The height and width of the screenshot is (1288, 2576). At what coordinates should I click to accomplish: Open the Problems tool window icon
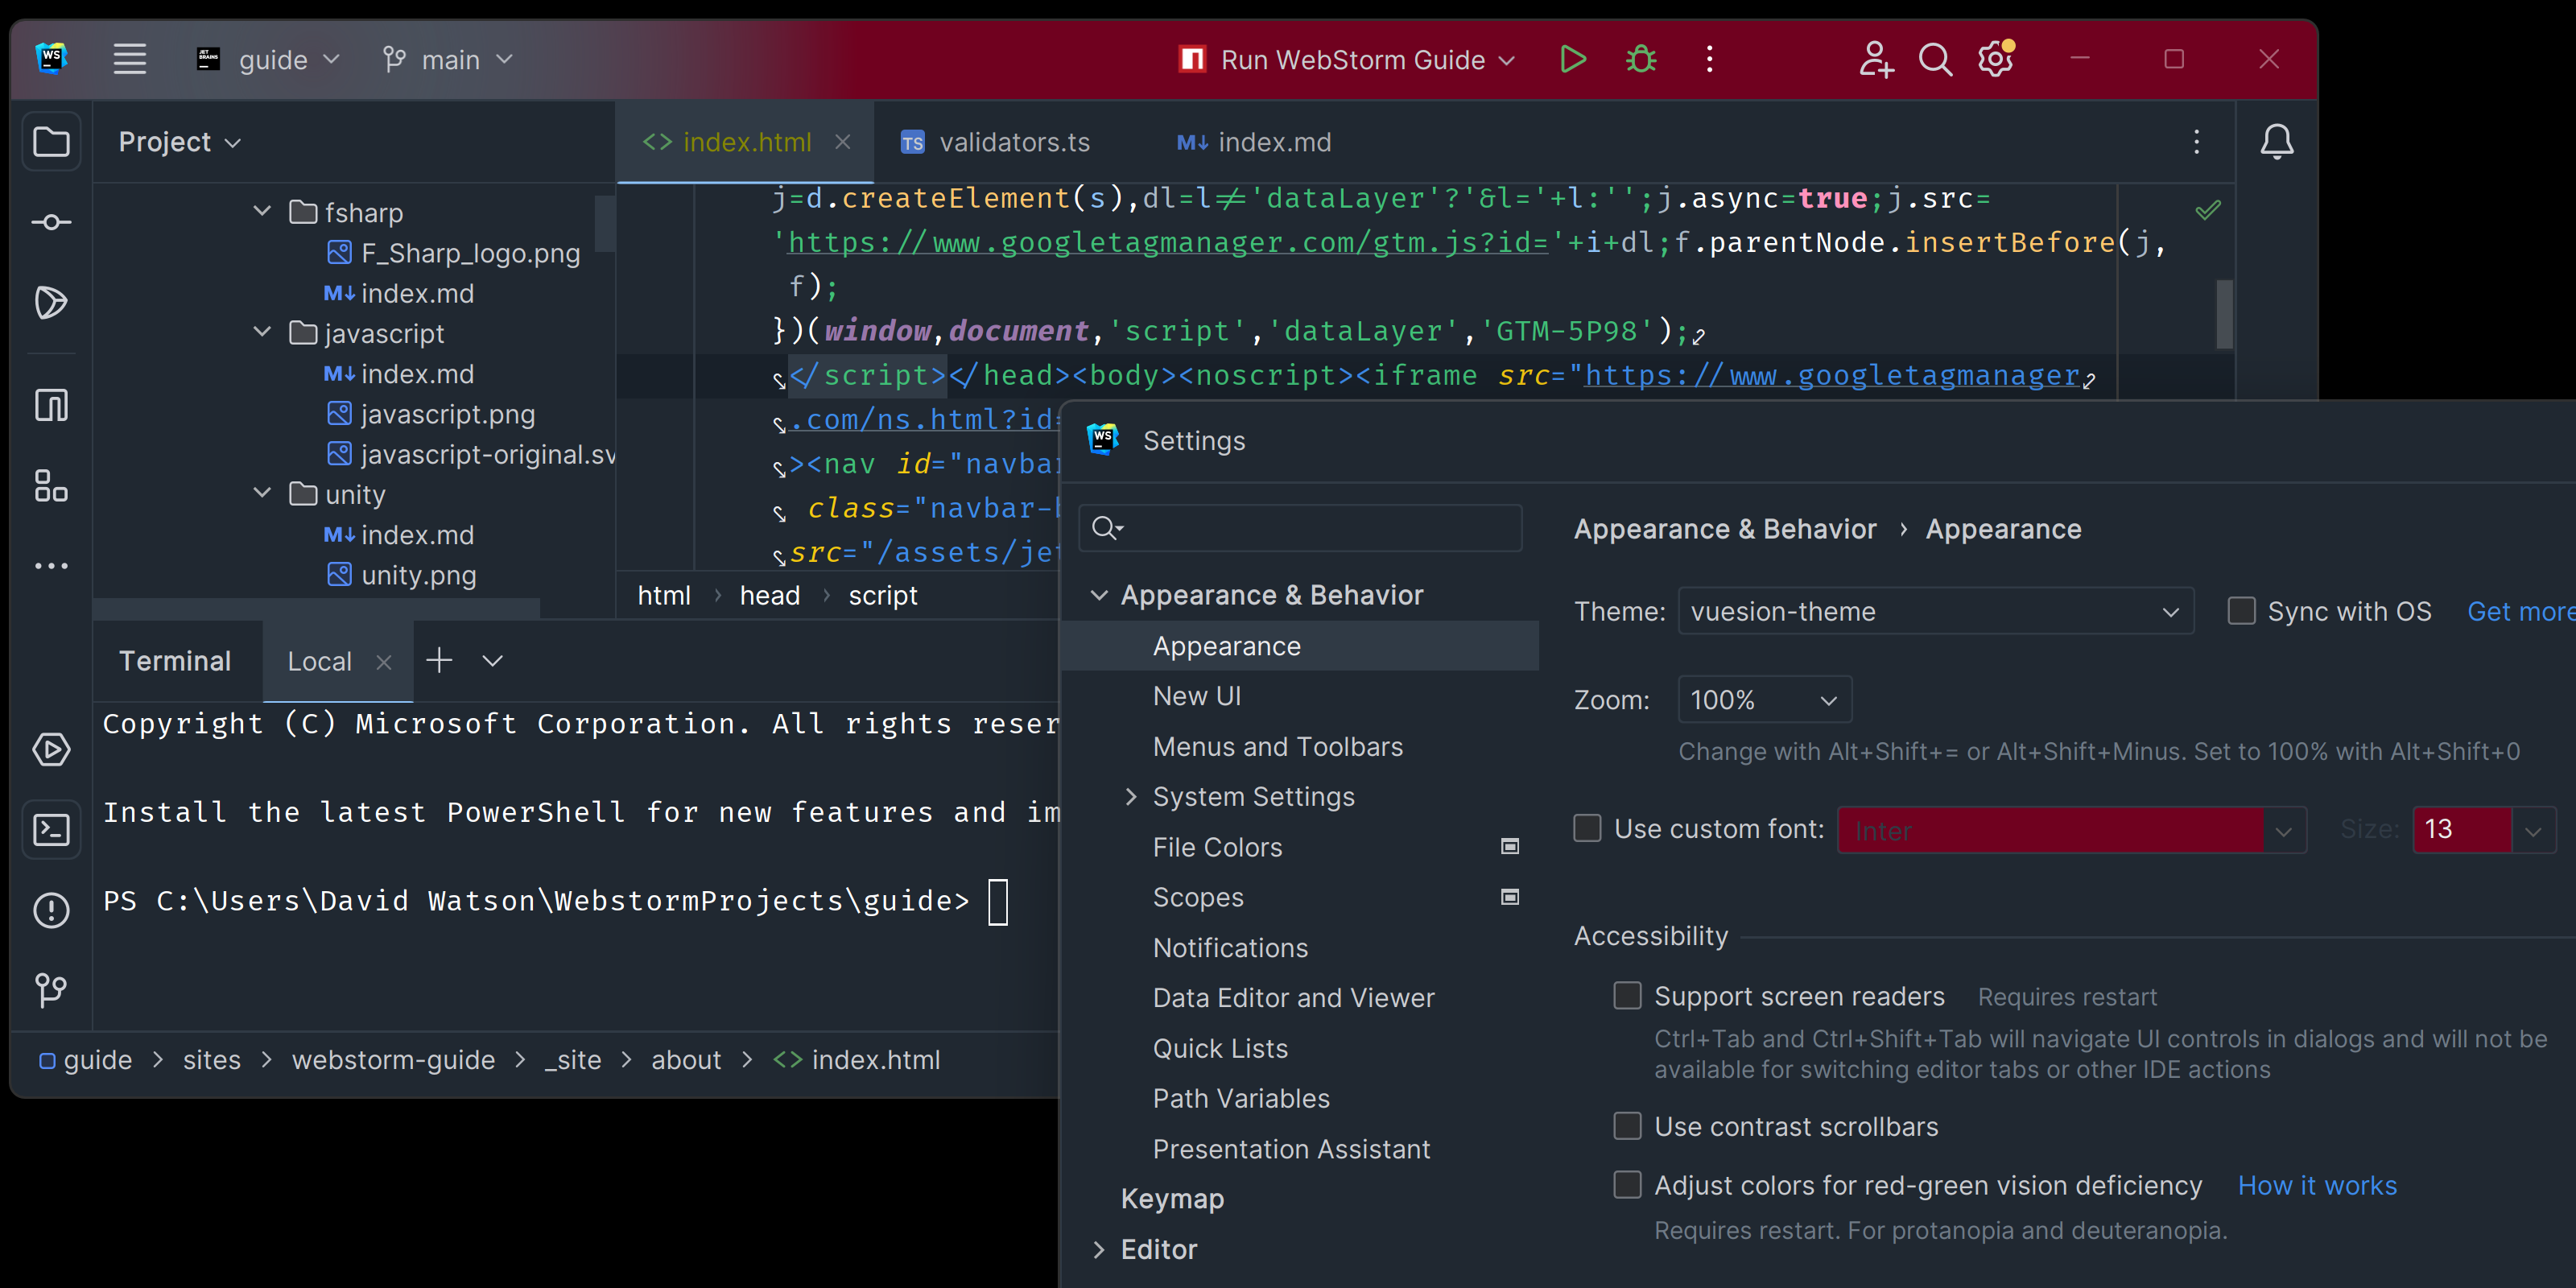pyautogui.click(x=51, y=910)
